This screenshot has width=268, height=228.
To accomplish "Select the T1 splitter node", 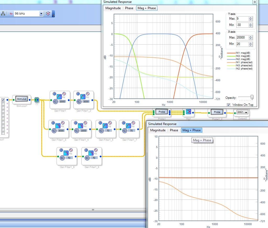I will pos(37,99).
